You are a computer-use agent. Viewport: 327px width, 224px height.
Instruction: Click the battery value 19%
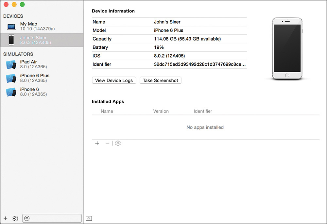(x=159, y=47)
